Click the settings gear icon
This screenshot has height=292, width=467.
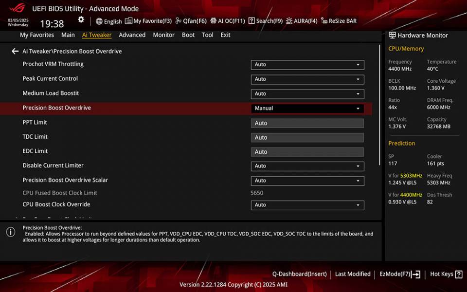[x=81, y=19]
